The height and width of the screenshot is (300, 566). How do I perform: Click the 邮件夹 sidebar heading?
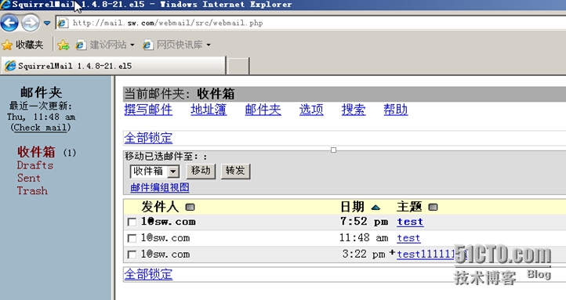coord(41,92)
